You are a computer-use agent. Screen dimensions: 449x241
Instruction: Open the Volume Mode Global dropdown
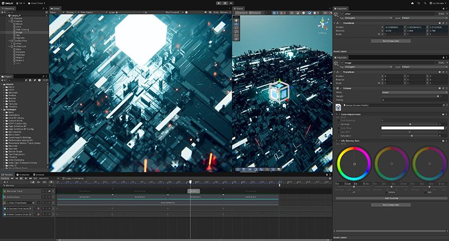click(x=410, y=93)
